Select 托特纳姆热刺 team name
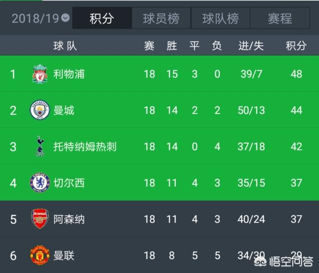The height and width of the screenshot is (273, 319). (85, 146)
